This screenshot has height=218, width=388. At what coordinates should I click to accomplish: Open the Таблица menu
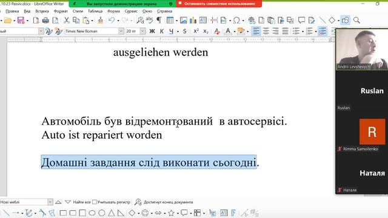(x=95, y=11)
